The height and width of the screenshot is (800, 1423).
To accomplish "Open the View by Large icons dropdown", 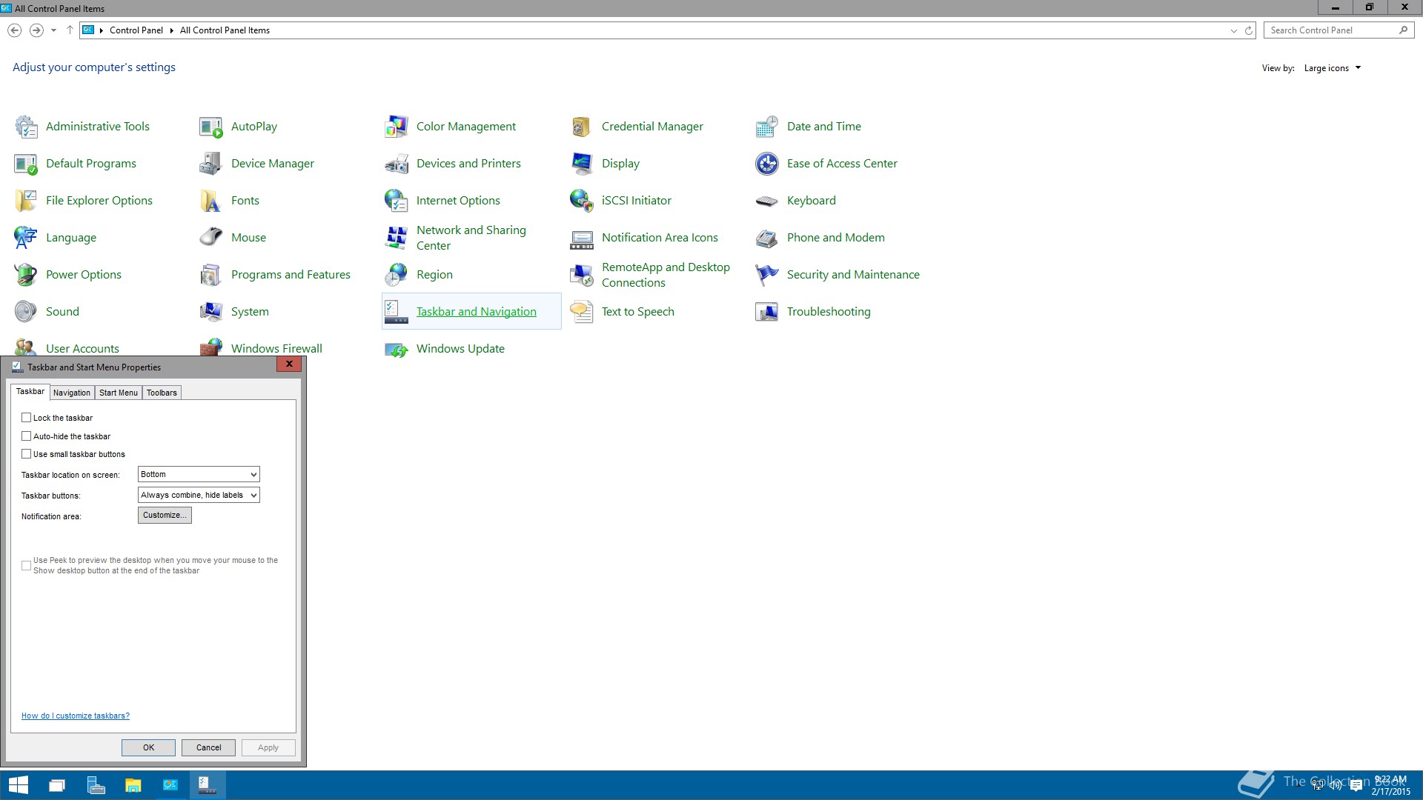I will point(1333,68).
